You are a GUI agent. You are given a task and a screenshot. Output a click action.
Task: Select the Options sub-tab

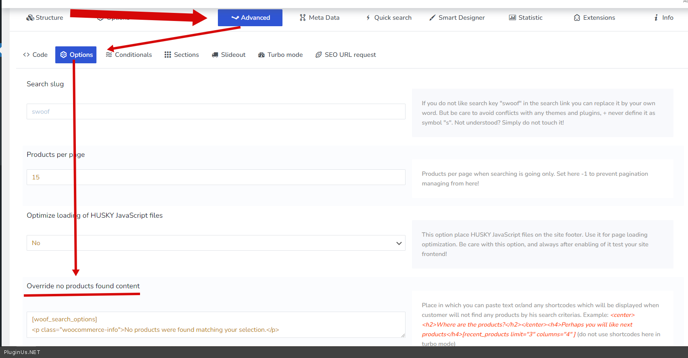pos(76,55)
